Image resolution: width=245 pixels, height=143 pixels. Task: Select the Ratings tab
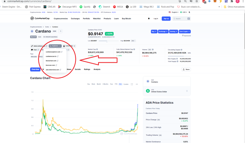[87, 69]
